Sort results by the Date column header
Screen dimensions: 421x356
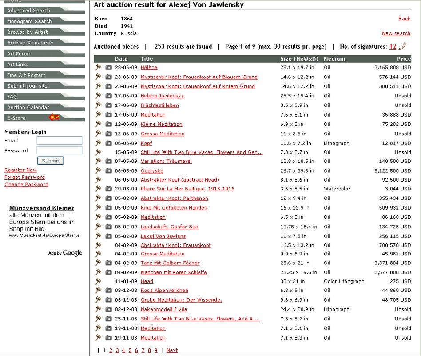121,59
